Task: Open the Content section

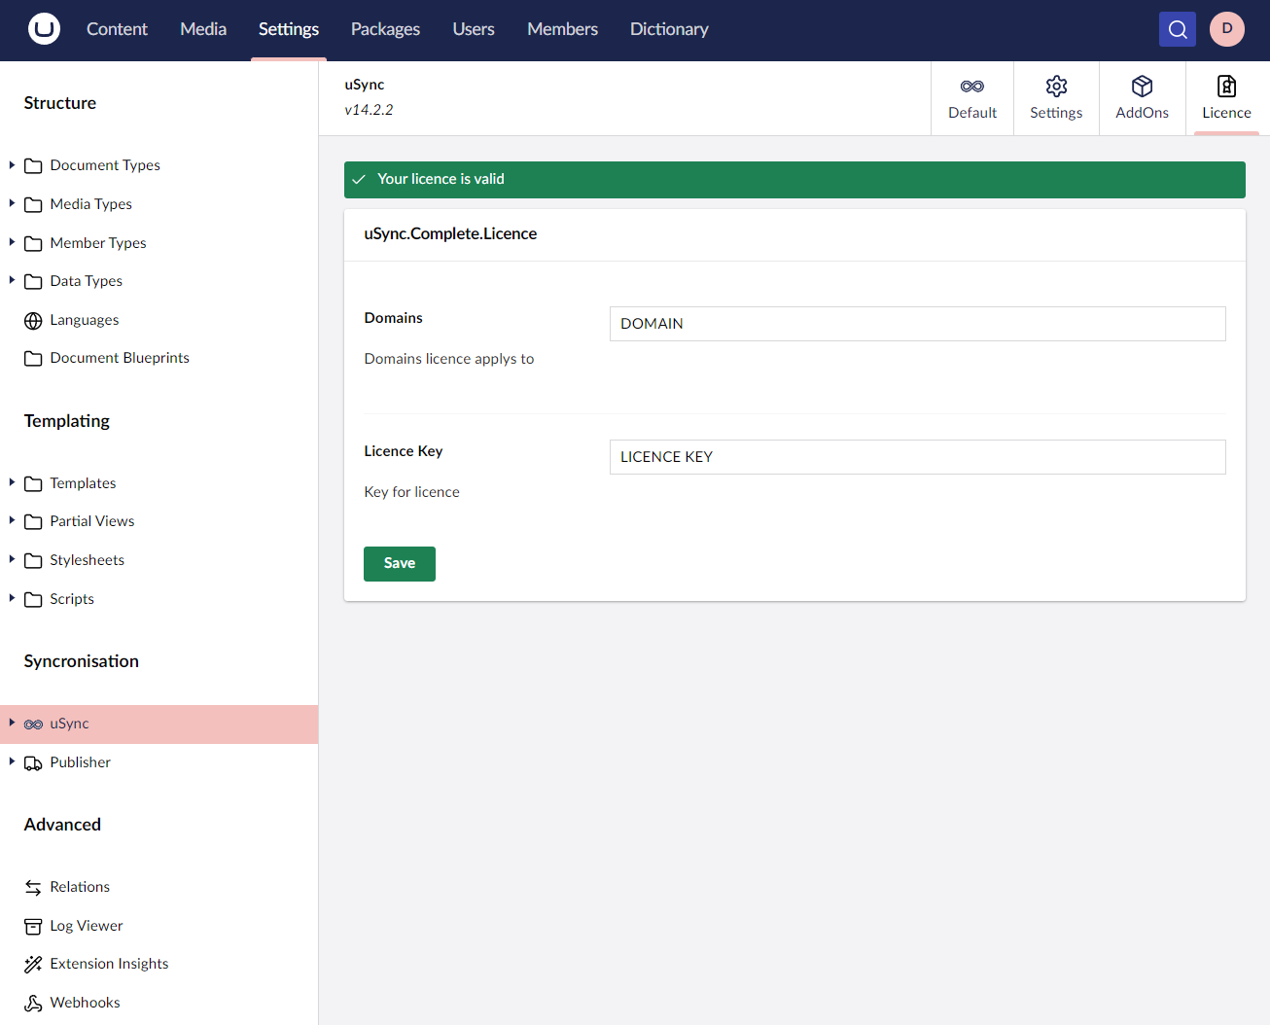Action: (117, 29)
